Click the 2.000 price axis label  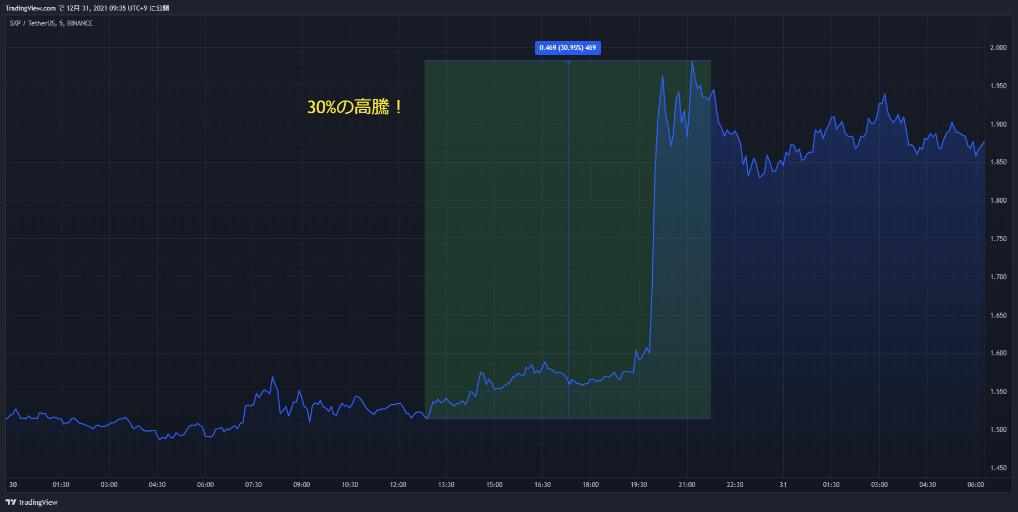[x=998, y=48]
